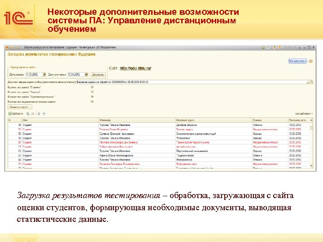Select row 16 date cell at right
Image resolution: width=323 pixels, height=242 pixels.
[299, 125]
